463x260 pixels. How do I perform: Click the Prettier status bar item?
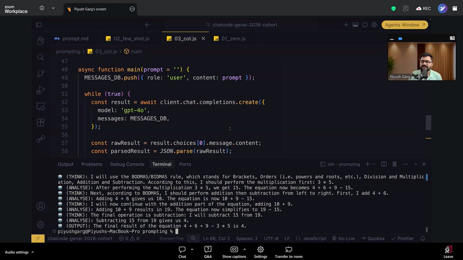click(402, 238)
